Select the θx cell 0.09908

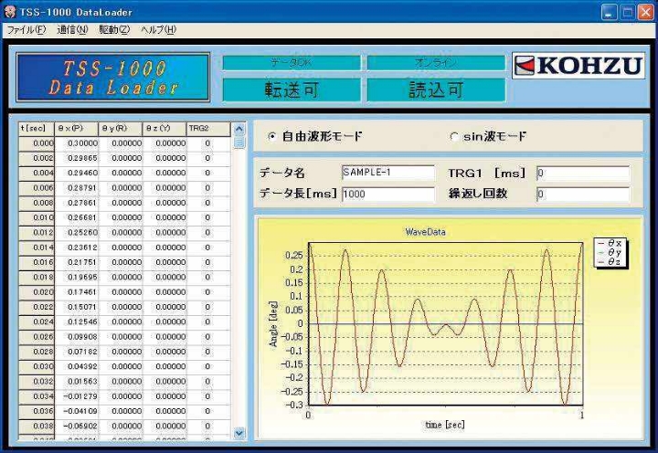pos(77,337)
